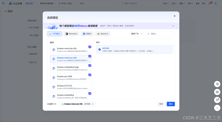This screenshot has width=222, height=122.
Task: Open the 华北2 (北京) region dropdown
Action: coord(67,3)
